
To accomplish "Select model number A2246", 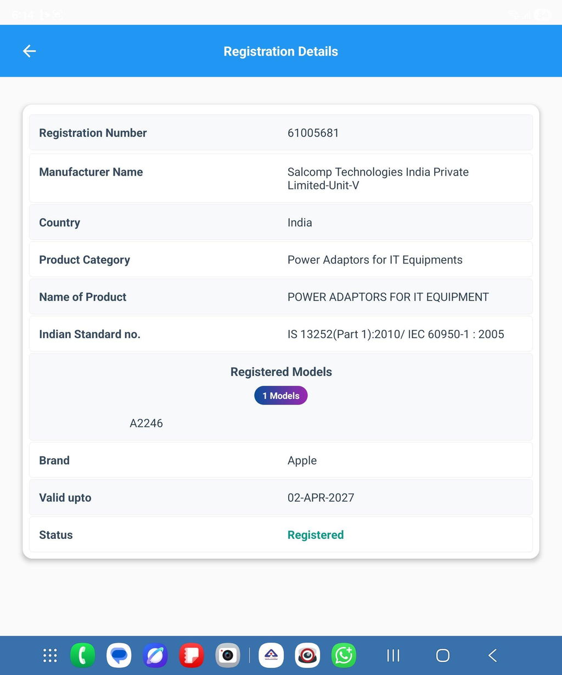I will tap(146, 423).
